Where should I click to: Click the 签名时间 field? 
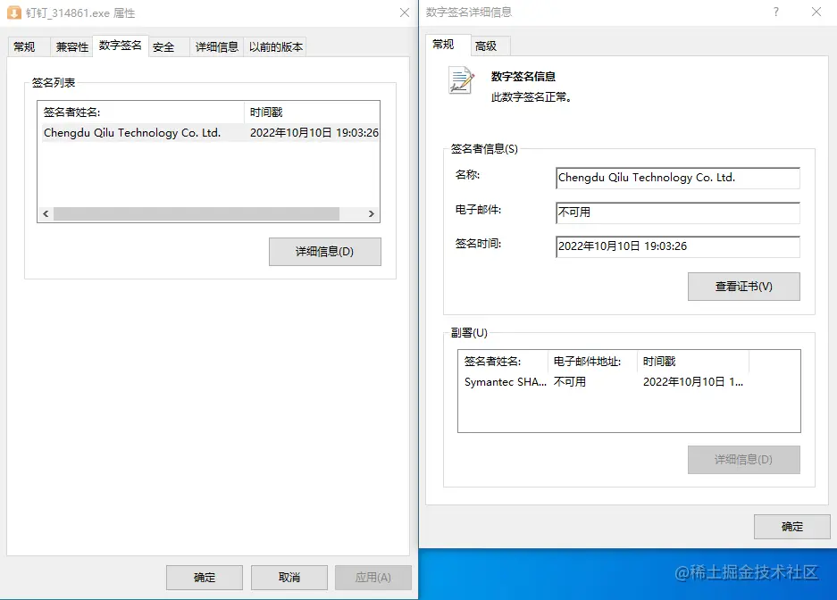pyautogui.click(x=677, y=246)
